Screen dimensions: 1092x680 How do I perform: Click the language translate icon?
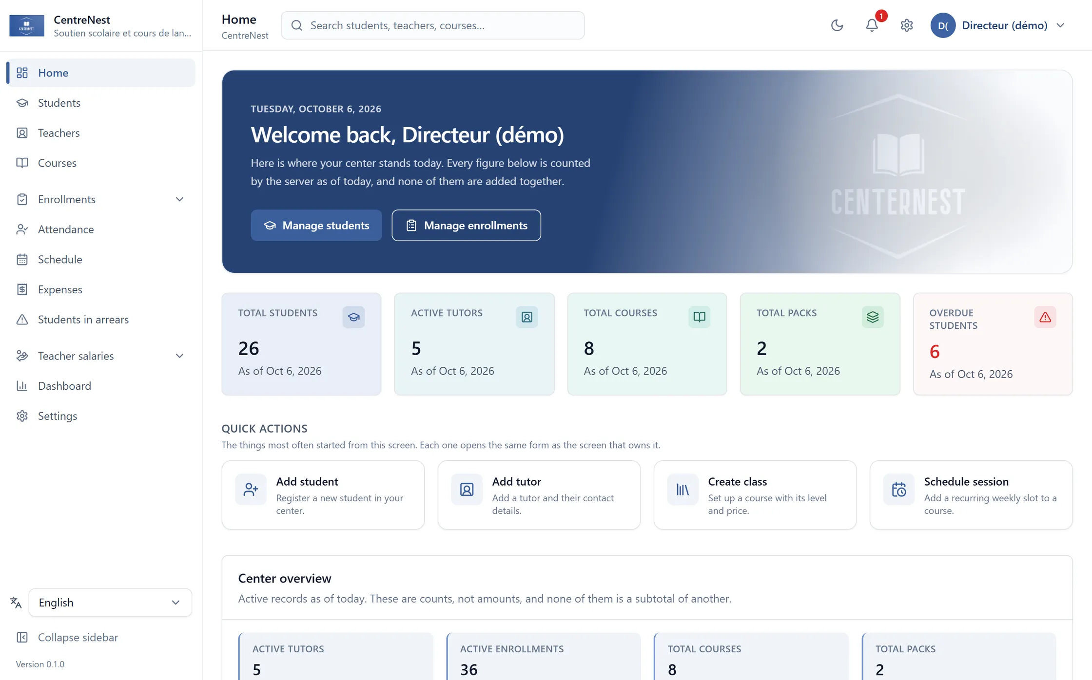pyautogui.click(x=16, y=603)
